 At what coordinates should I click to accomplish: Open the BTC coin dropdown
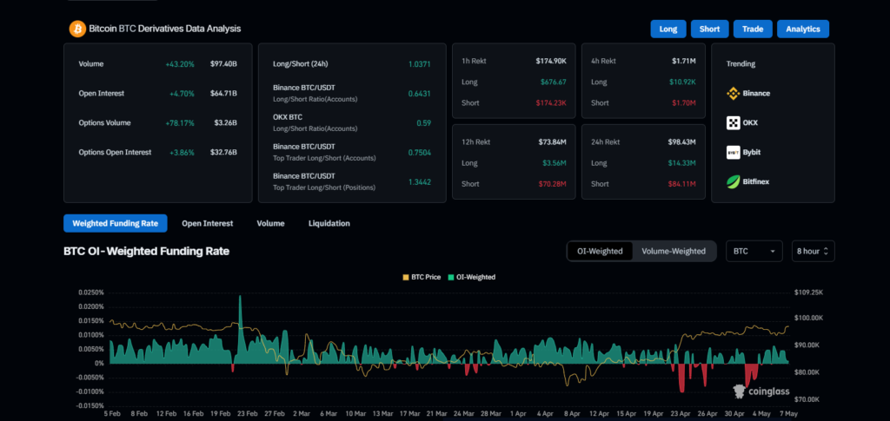pyautogui.click(x=754, y=251)
